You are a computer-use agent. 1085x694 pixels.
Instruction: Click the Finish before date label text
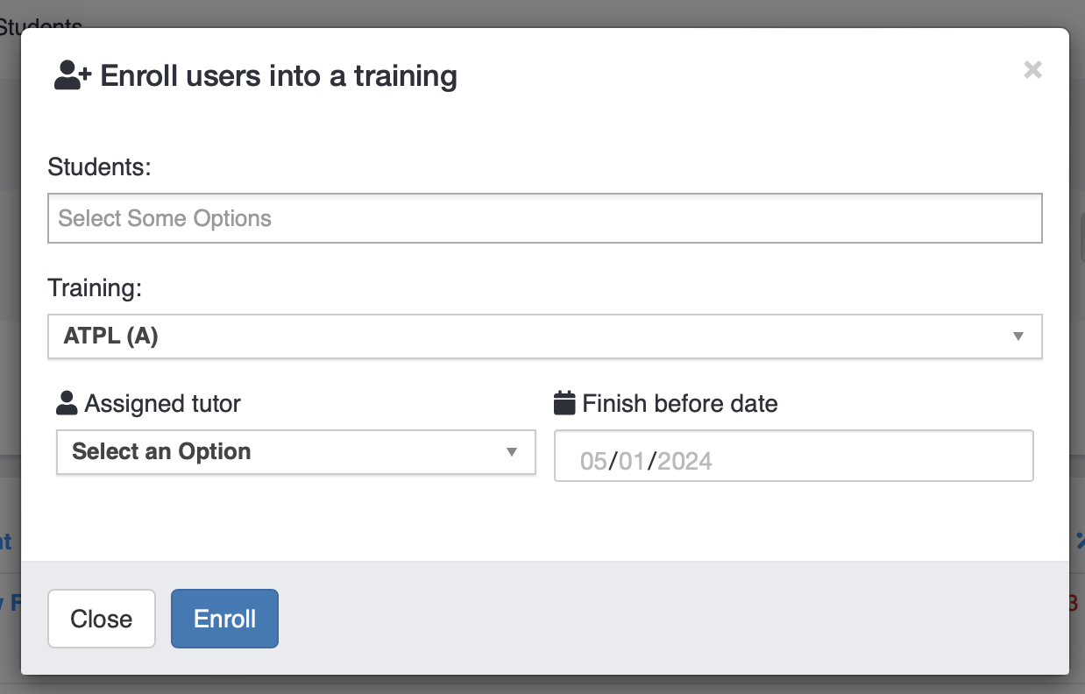(x=679, y=404)
